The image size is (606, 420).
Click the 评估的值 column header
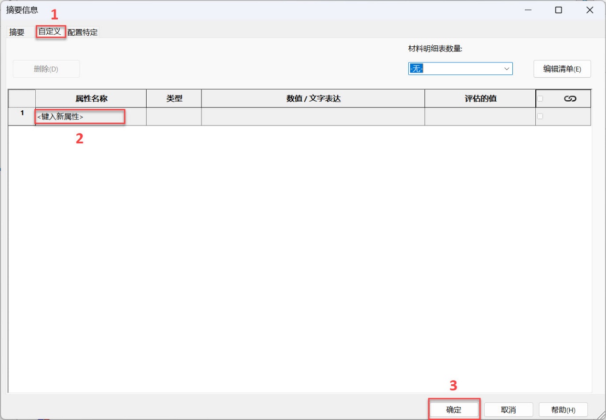click(x=480, y=99)
